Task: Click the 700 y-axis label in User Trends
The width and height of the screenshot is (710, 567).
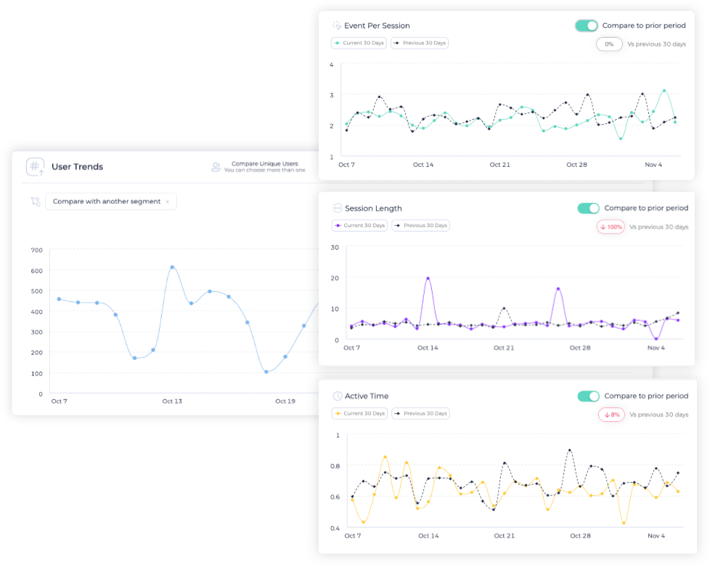Action: click(37, 250)
